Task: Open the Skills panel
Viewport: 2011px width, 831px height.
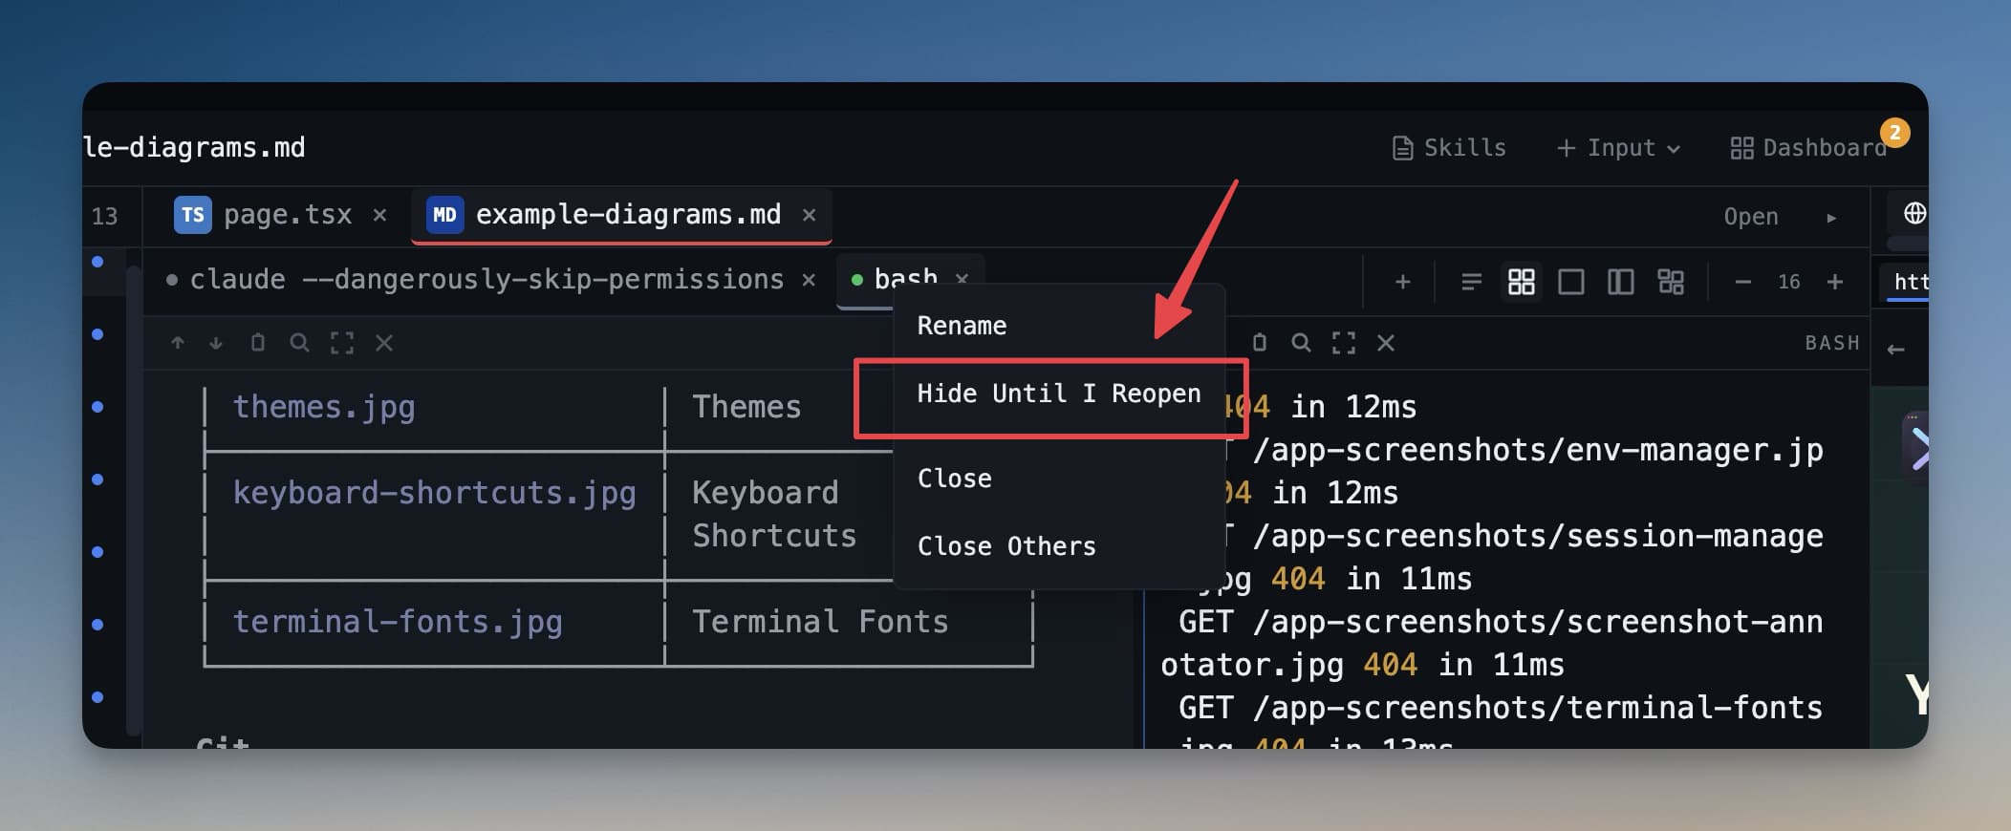Action: click(x=1449, y=148)
